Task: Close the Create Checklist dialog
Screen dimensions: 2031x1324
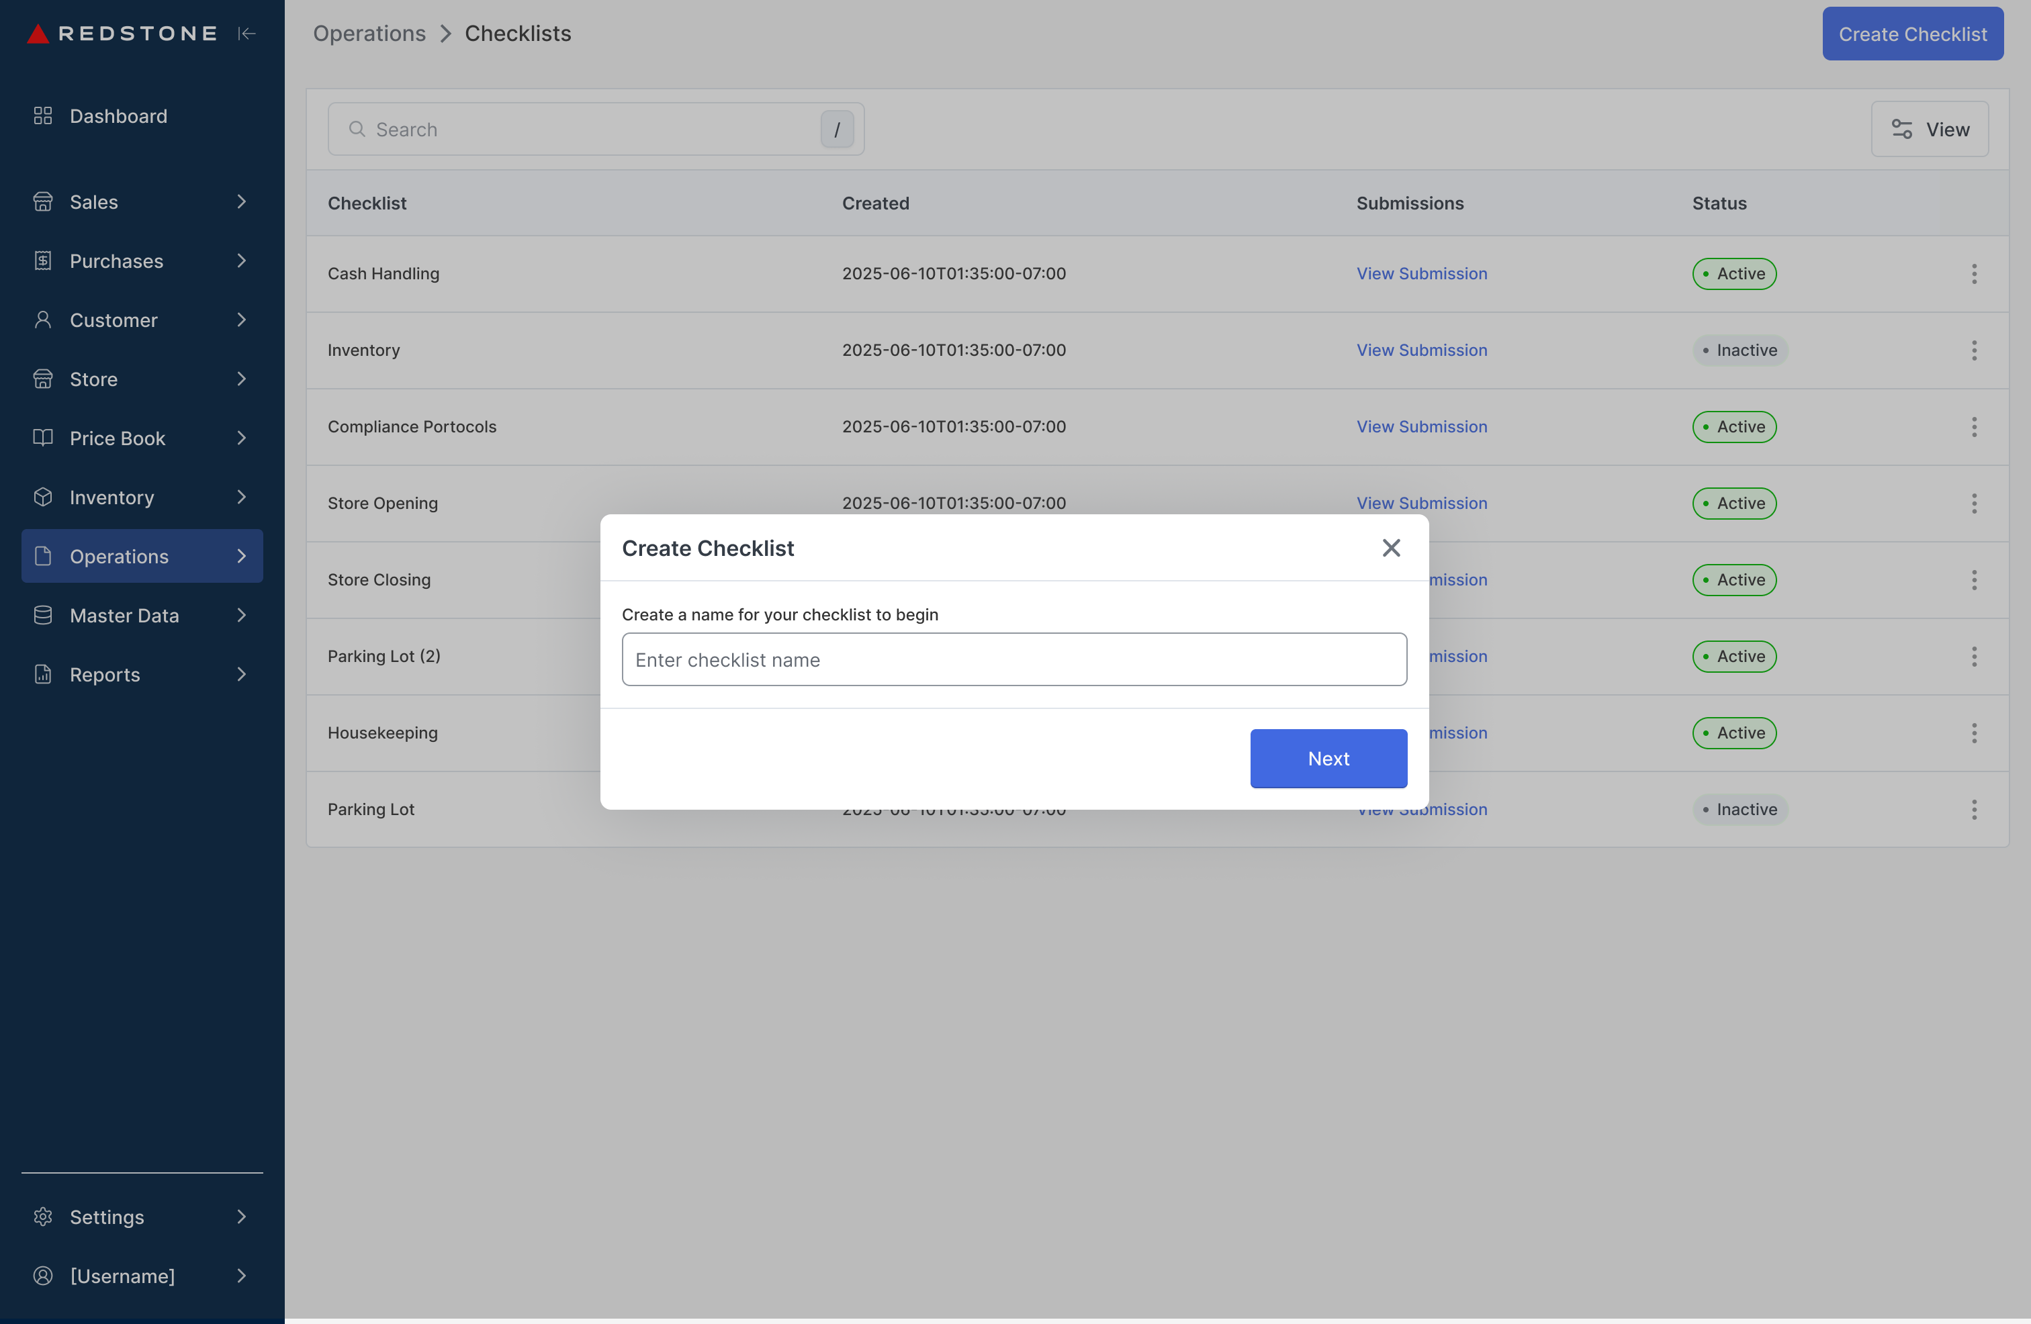Action: tap(1391, 548)
